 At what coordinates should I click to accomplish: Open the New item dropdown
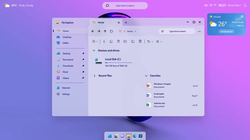coord(95,42)
